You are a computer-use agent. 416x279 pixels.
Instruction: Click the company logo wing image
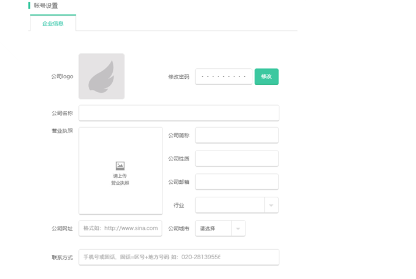click(x=101, y=76)
